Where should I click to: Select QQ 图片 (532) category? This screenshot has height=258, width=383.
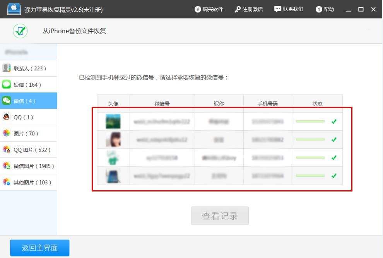coord(28,150)
